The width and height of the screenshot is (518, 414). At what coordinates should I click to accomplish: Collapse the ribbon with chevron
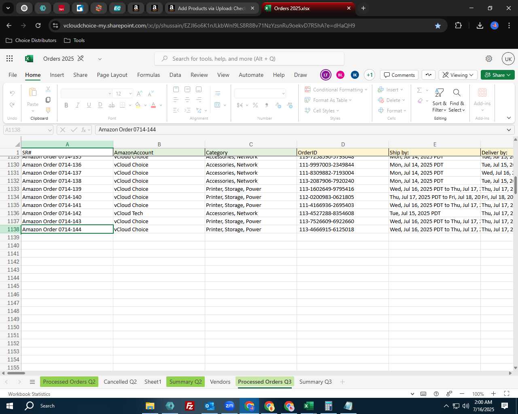[509, 118]
